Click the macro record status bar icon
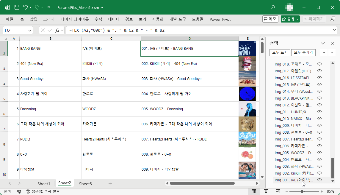Image resolution: width=340 pixels, height=195 pixels. point(19,191)
